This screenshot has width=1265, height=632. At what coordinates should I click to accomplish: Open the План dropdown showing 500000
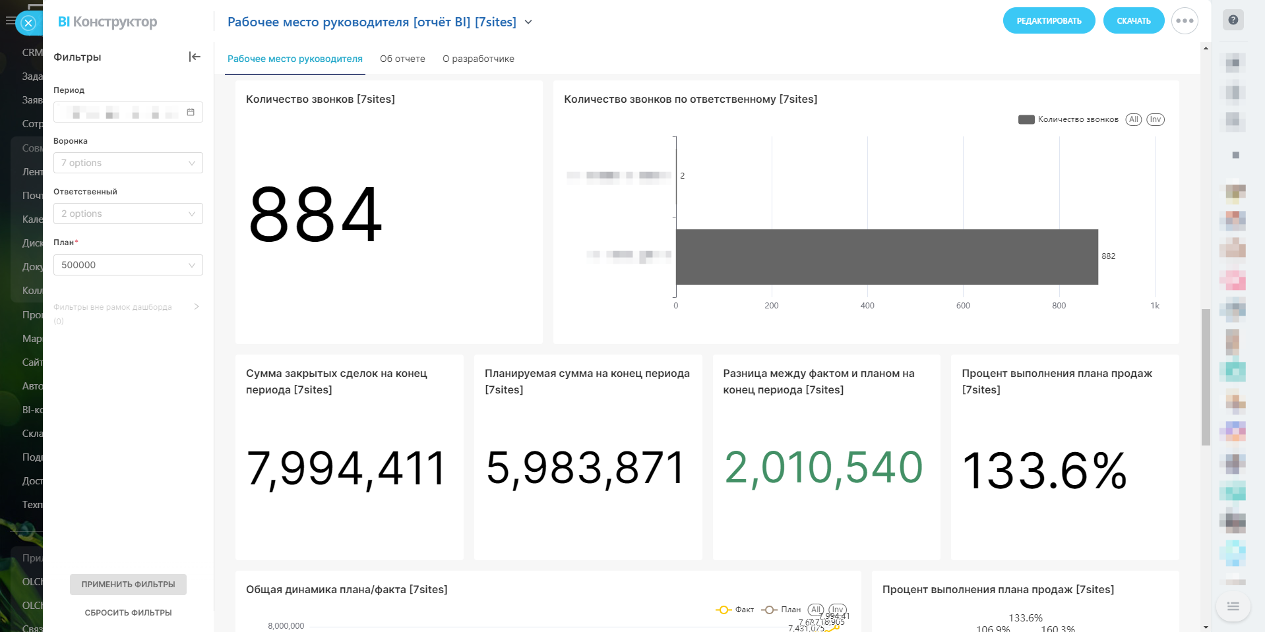coord(128,265)
